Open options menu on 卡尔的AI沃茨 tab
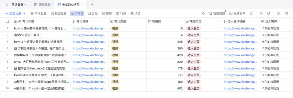293x98 pixels. pyautogui.click(x=82, y=5)
